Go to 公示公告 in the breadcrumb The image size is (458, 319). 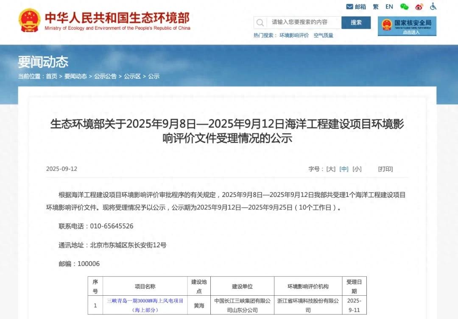click(x=105, y=76)
